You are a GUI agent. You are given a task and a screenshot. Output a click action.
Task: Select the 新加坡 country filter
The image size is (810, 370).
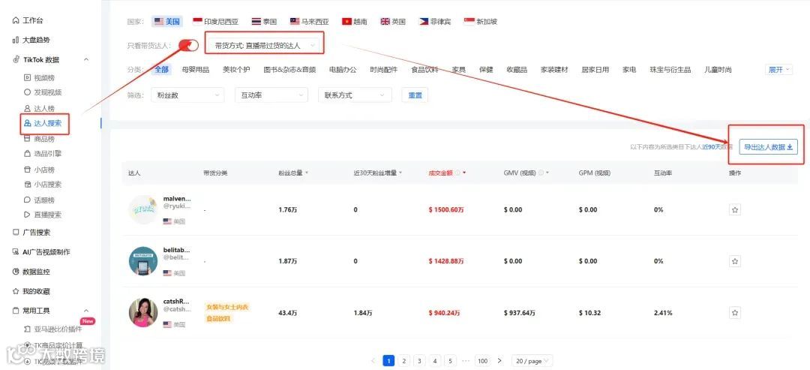pos(481,22)
